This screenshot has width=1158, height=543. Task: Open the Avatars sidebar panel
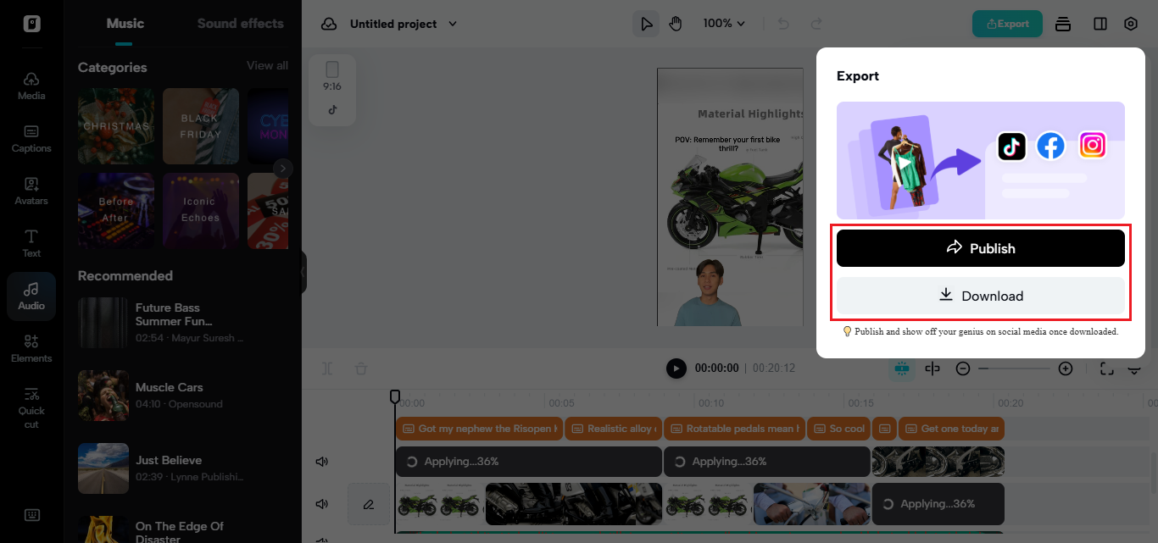(x=31, y=191)
